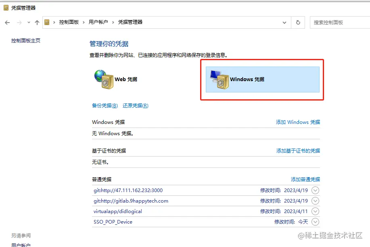Open SSO_POP_Device credential entry

[x=113, y=222]
